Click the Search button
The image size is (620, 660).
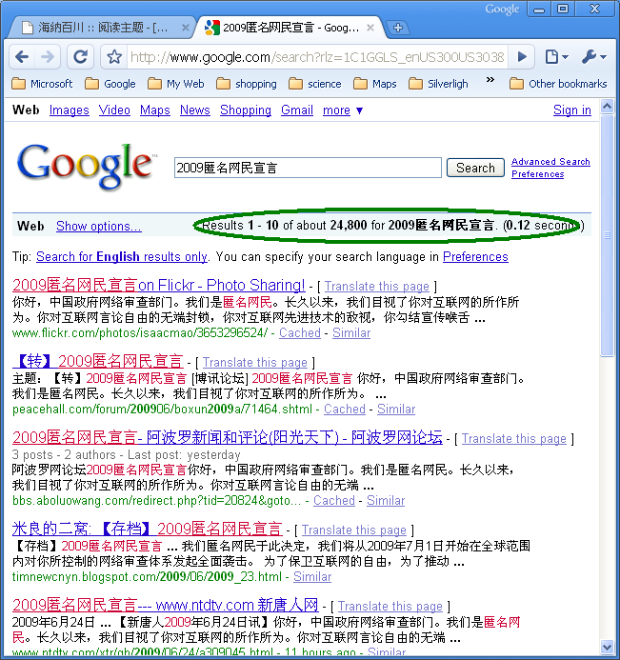pos(475,168)
